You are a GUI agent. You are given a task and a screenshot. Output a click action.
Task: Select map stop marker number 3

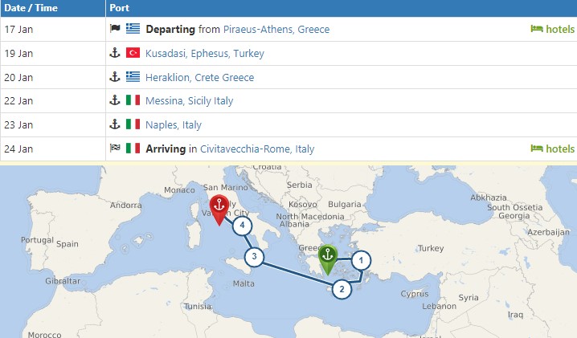click(254, 258)
